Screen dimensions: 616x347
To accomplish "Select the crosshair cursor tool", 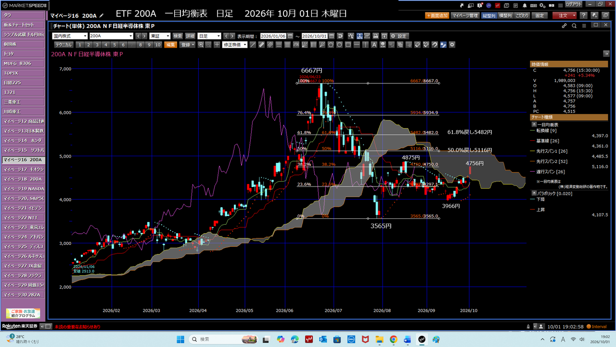I will tap(217, 45).
